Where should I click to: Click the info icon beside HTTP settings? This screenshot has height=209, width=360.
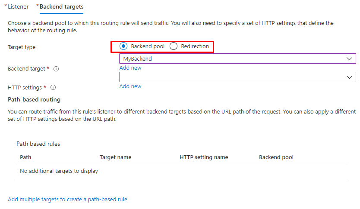tap(53, 87)
